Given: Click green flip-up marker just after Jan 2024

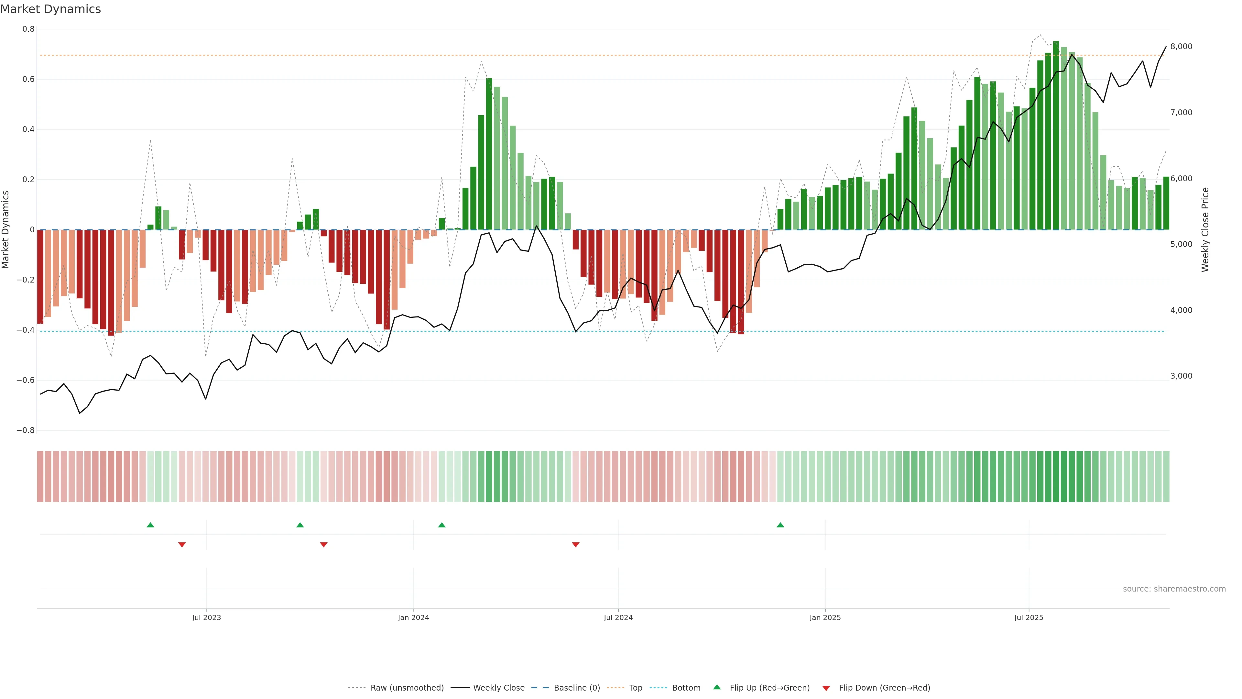Looking at the screenshot, I should (441, 525).
